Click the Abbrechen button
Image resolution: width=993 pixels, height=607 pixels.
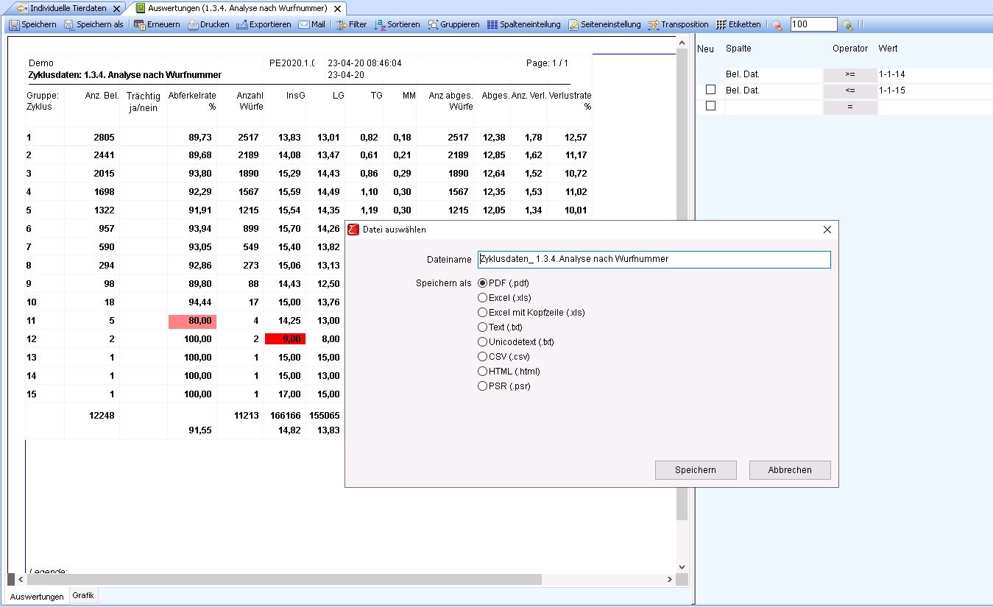[790, 470]
